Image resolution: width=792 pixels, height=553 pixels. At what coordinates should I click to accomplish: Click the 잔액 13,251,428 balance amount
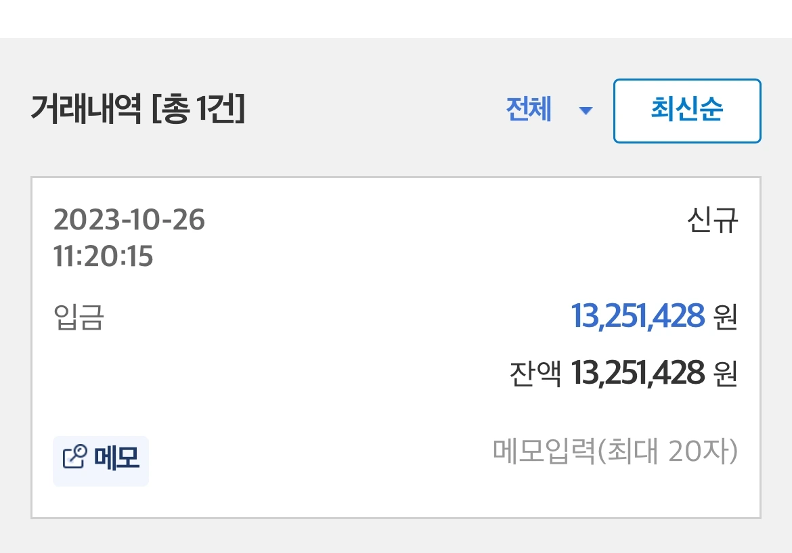pyautogui.click(x=638, y=373)
